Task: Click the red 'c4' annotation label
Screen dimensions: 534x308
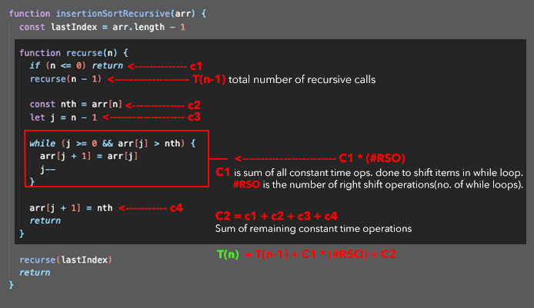Action: pyautogui.click(x=176, y=207)
